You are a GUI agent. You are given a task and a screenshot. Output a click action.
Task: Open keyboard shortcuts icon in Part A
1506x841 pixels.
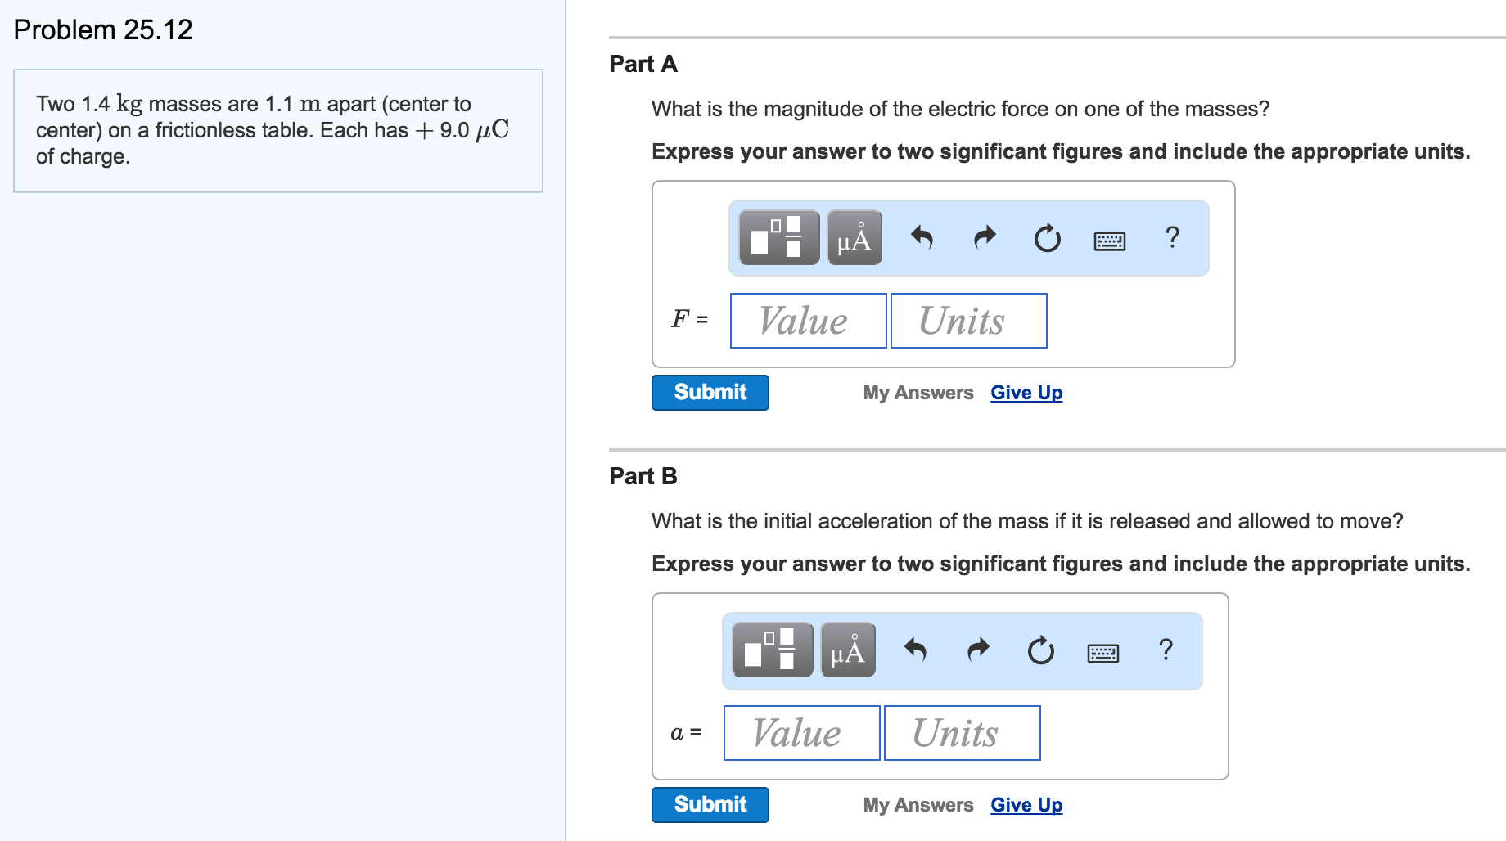(x=1109, y=241)
